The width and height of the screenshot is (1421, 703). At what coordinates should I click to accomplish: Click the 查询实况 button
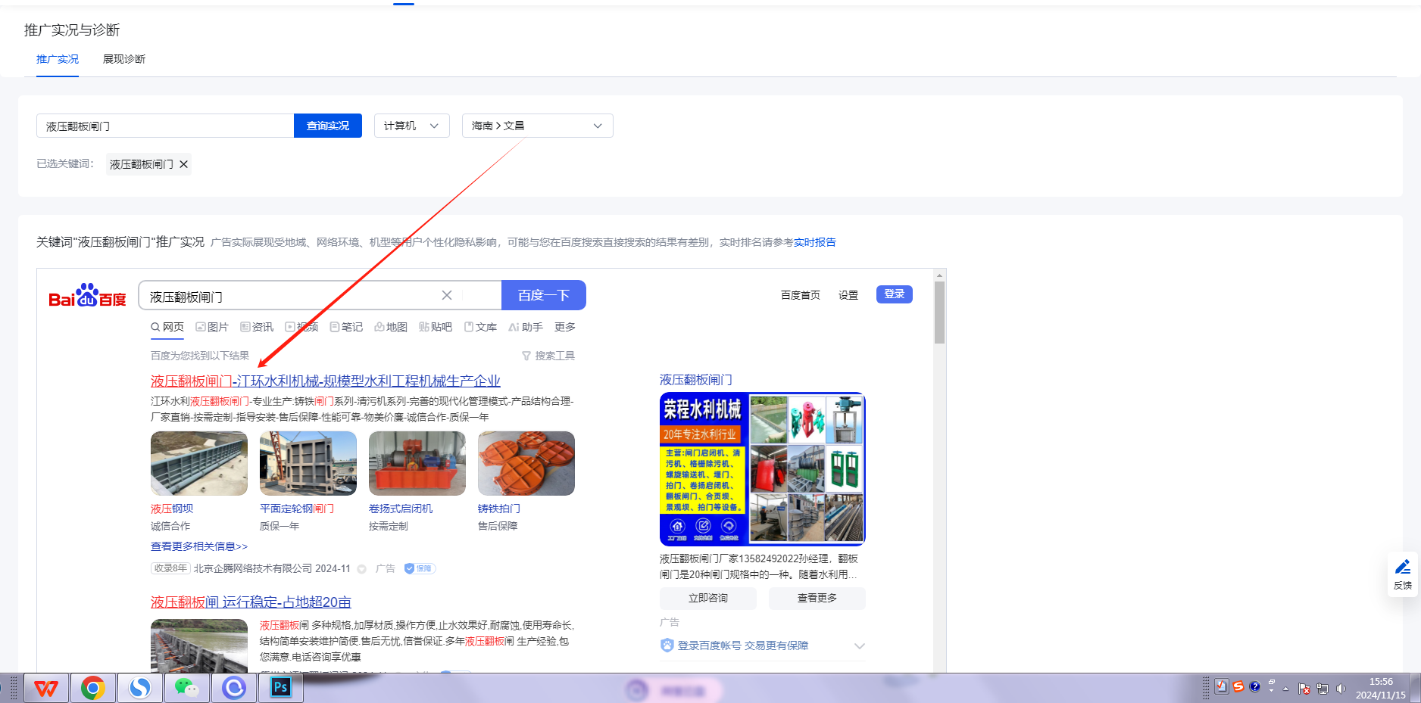(328, 126)
